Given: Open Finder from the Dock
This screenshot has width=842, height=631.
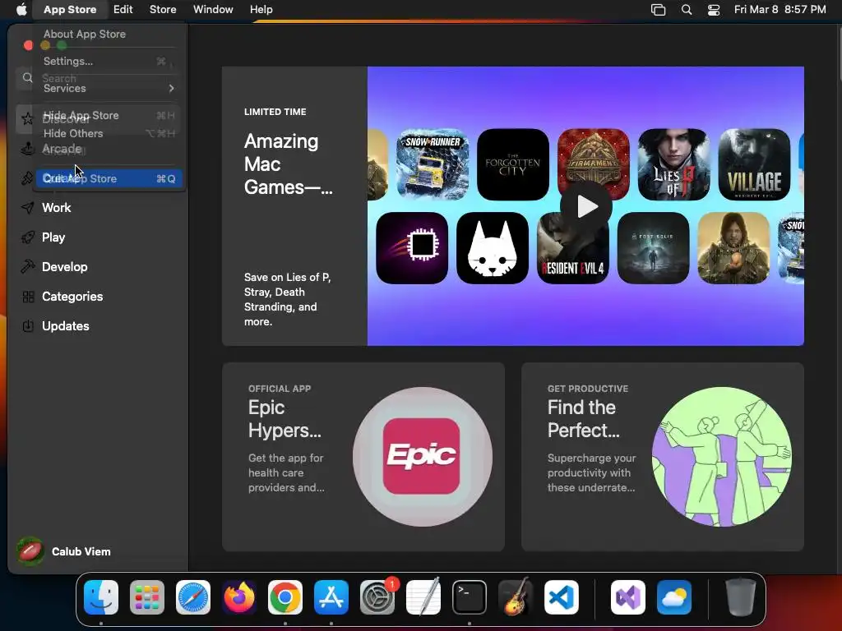Looking at the screenshot, I should (101, 597).
